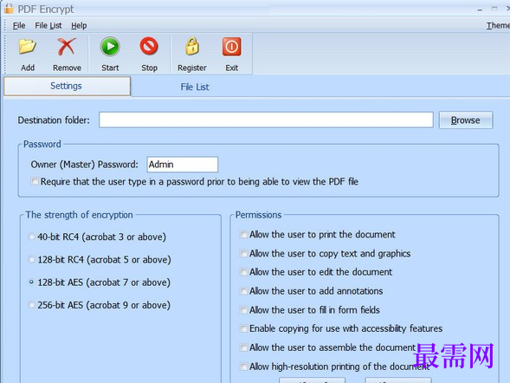Click the Owner (Master) Password field
Image resolution: width=510 pixels, height=383 pixels.
point(182,165)
